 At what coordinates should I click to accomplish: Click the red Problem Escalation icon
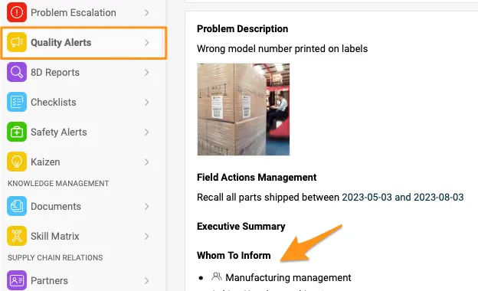pos(17,12)
